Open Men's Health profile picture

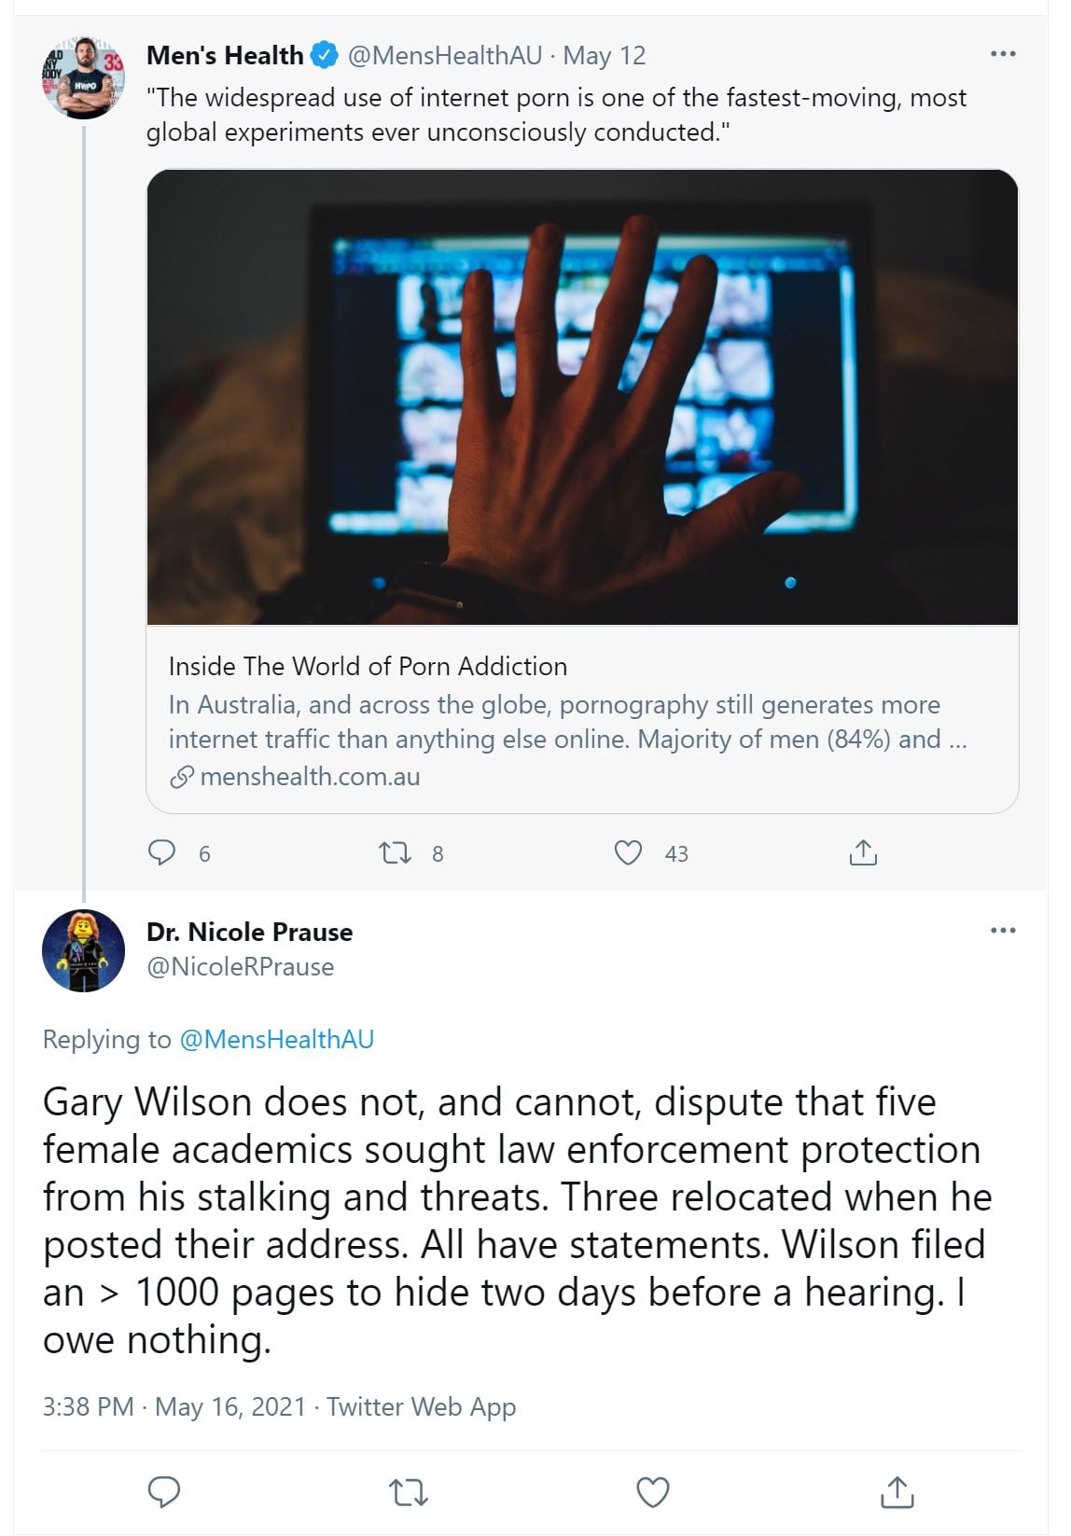pyautogui.click(x=83, y=78)
